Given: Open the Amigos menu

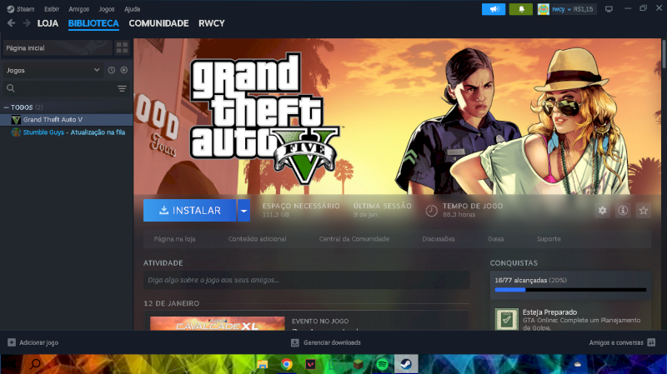Looking at the screenshot, I should 79,9.
